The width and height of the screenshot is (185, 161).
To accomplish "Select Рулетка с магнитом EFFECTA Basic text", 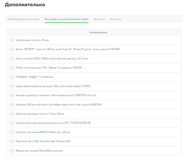I will point(43,132).
